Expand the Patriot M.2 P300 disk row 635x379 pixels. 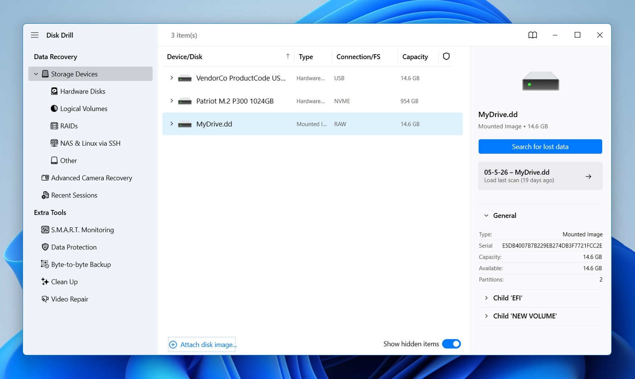(171, 101)
